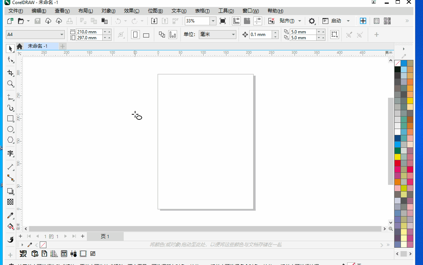Select the Text tool
The width and height of the screenshot is (423, 265).
tap(10, 153)
